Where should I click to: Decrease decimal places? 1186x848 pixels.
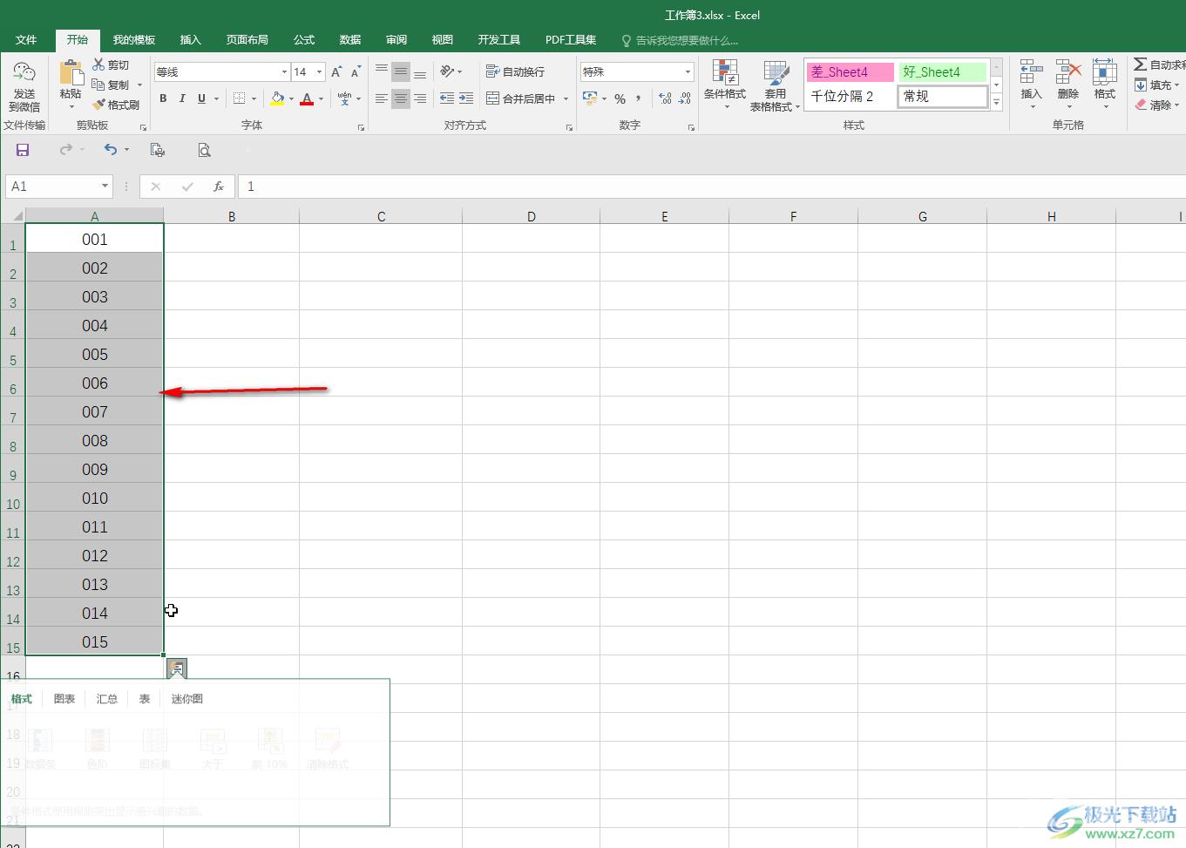(685, 98)
